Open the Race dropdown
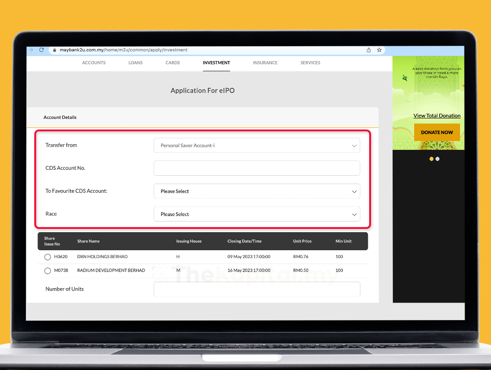This screenshot has width=491, height=370. pyautogui.click(x=257, y=214)
